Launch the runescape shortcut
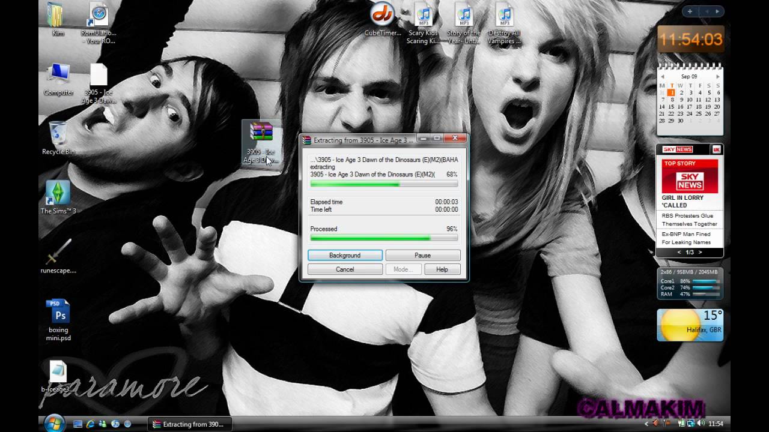769x432 pixels. click(58, 256)
